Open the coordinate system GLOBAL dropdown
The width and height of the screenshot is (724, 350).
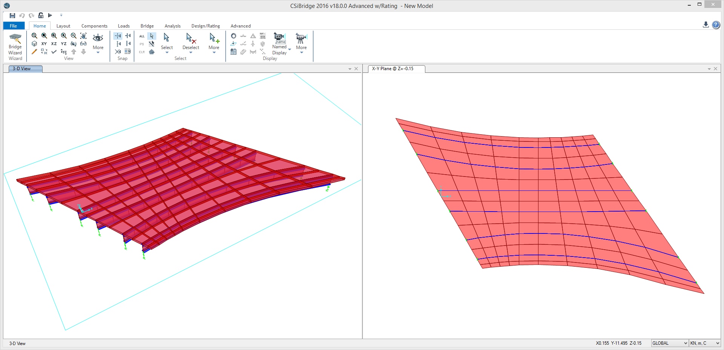(x=670, y=343)
